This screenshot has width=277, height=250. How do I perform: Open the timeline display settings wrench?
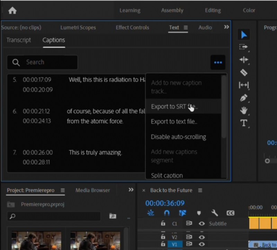(x=215, y=213)
